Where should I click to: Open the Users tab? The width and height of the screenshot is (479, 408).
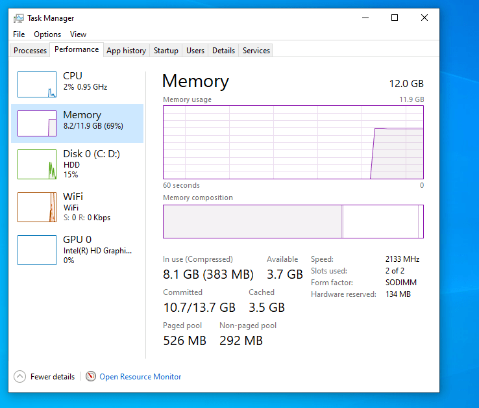click(195, 51)
